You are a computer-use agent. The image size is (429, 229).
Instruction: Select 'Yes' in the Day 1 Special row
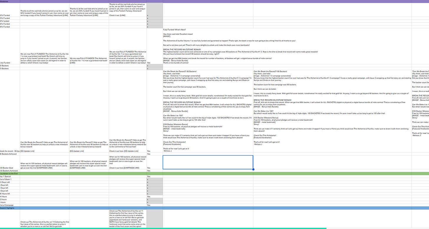coord(148,177)
